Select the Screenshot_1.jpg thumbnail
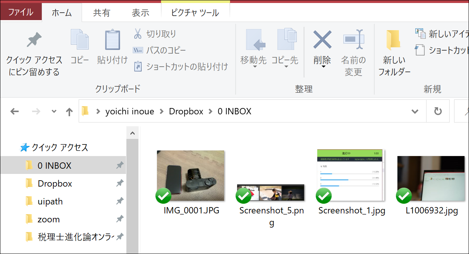This screenshot has width=469, height=254. [350, 175]
